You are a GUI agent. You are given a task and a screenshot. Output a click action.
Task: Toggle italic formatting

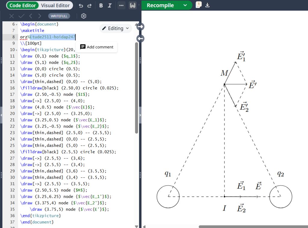(x=110, y=5)
